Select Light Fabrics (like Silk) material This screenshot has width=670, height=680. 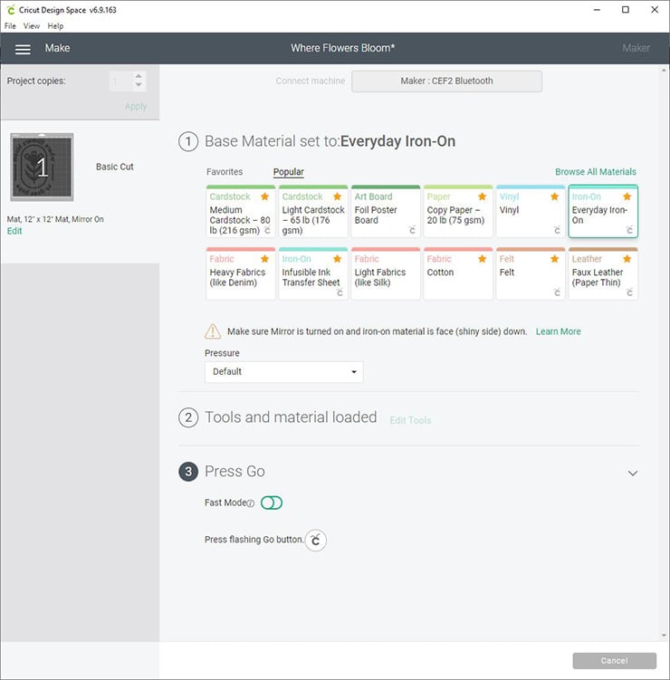(386, 273)
